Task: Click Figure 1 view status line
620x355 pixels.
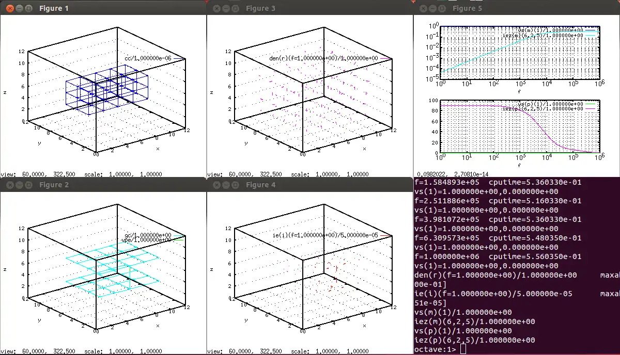Action: coord(82,174)
